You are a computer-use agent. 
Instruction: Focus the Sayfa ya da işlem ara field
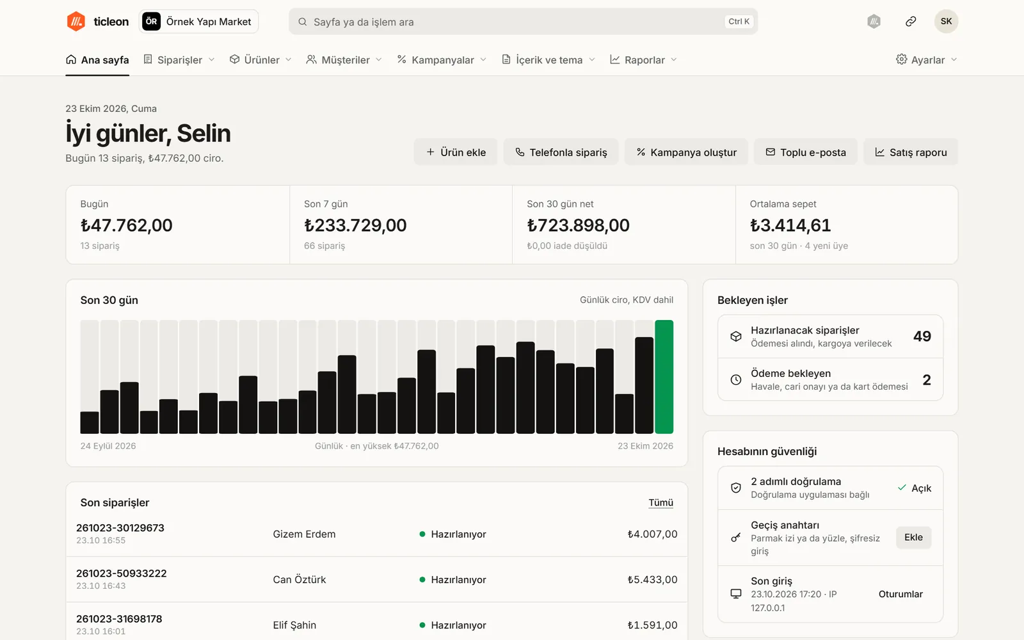click(523, 22)
